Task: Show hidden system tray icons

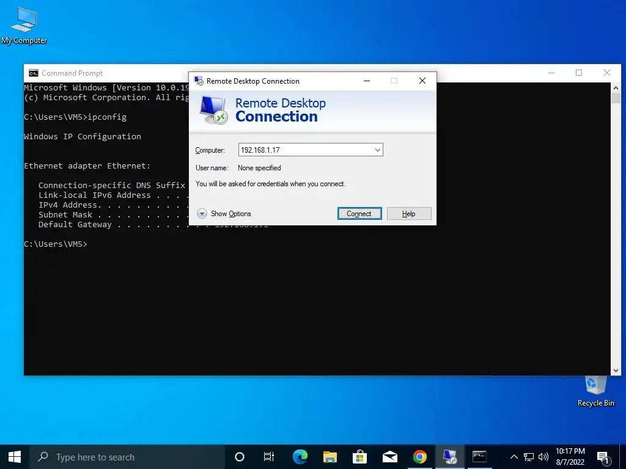Action: [x=514, y=457]
